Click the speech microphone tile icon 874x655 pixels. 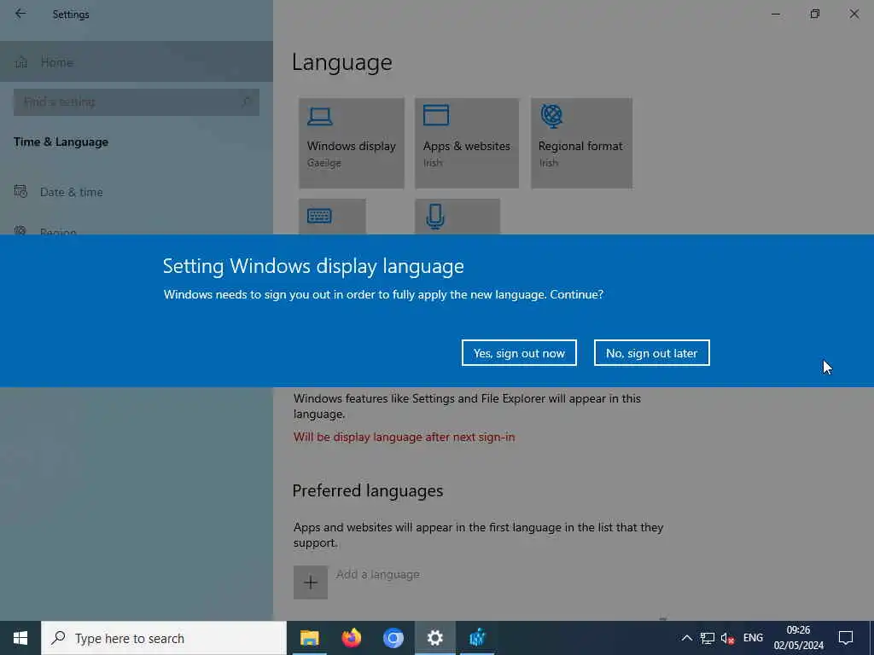(x=435, y=217)
